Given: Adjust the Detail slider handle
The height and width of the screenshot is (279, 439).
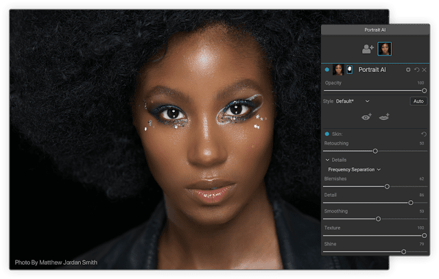Looking at the screenshot, I should coord(411,203).
